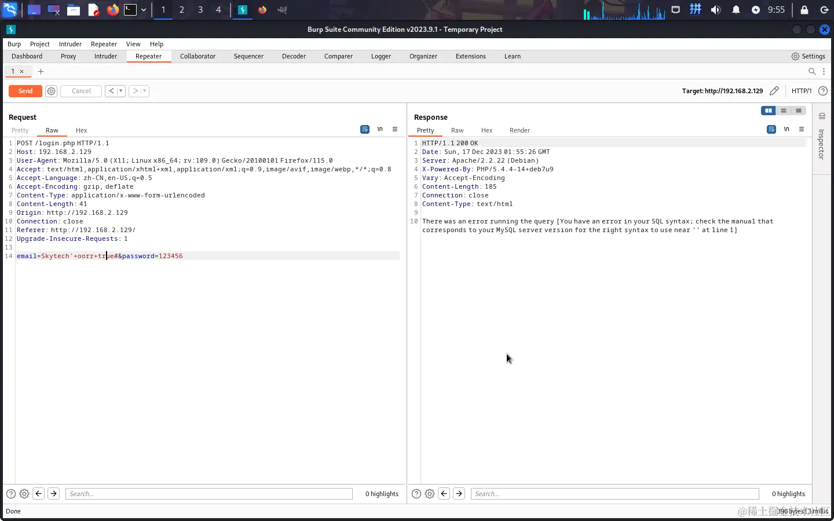Expand the Inspector side panel

tap(821, 144)
